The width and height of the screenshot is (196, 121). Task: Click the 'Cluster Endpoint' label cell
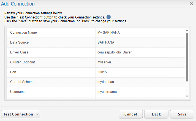click(51, 63)
